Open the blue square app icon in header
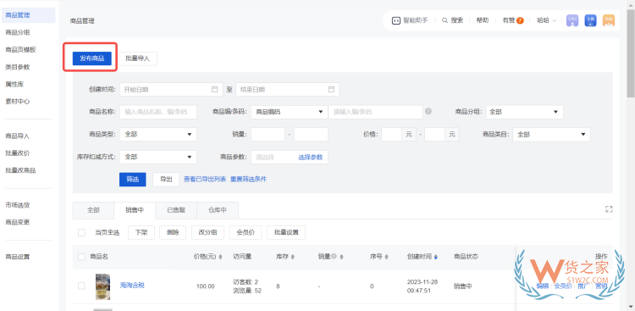The width and height of the screenshot is (635, 311). (590, 20)
